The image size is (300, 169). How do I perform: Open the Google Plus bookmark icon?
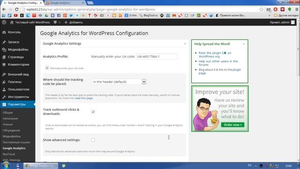click(65, 15)
